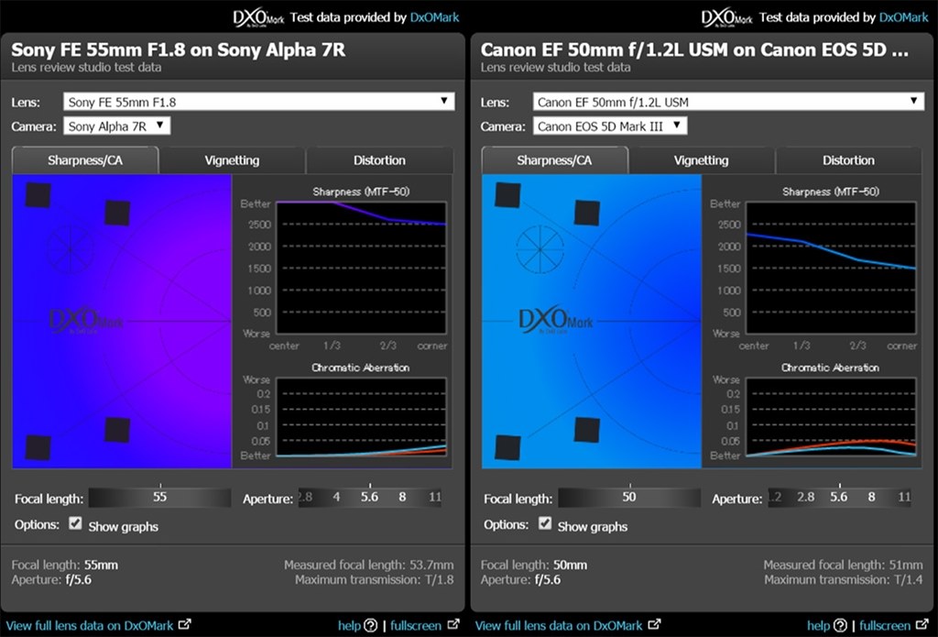This screenshot has height=637, width=938.
Task: Click Canon sharpness field map image
Action: click(591, 322)
